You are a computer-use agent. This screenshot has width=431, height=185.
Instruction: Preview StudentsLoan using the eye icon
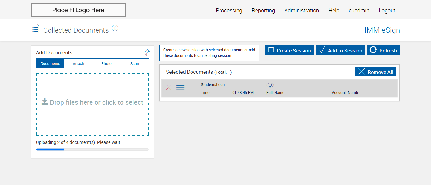[270, 85]
